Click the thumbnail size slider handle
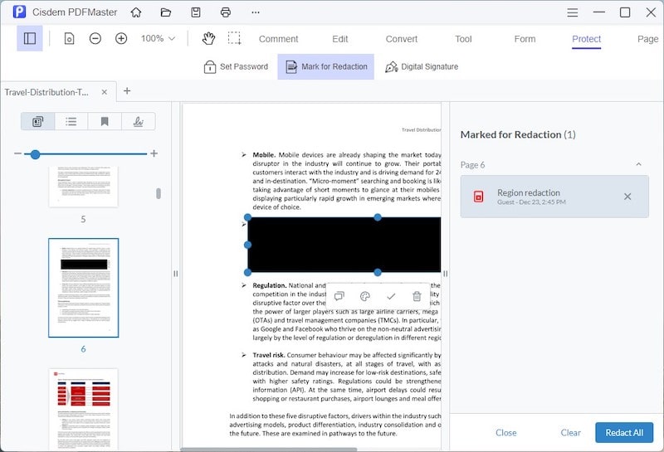Screen dimensions: 664x452 pos(35,154)
